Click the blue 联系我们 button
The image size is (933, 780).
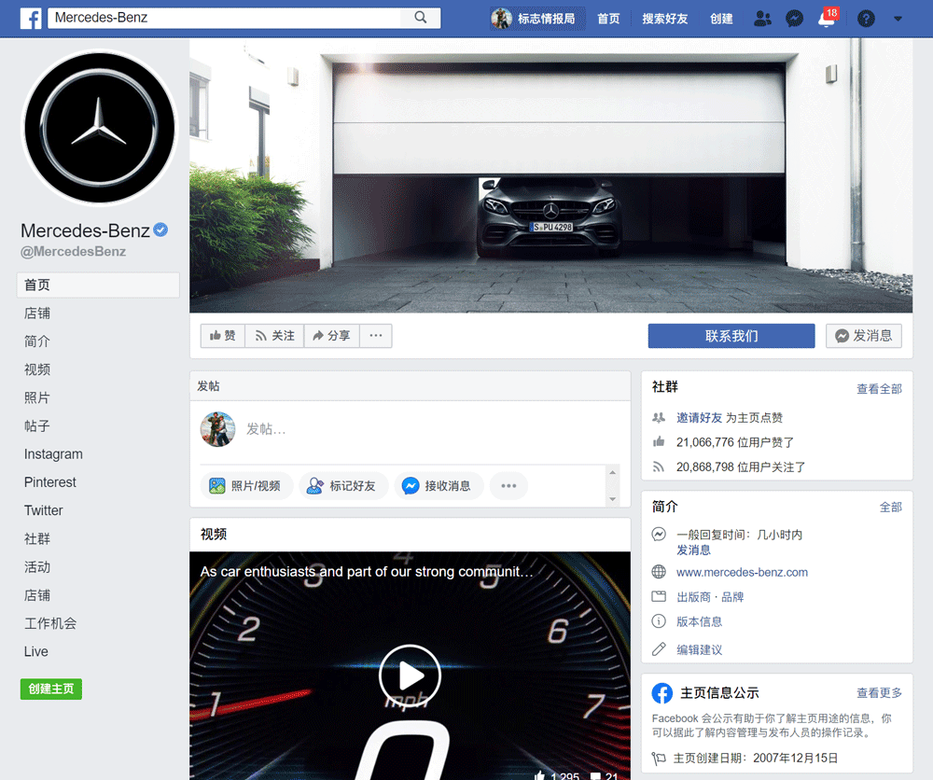(x=731, y=336)
